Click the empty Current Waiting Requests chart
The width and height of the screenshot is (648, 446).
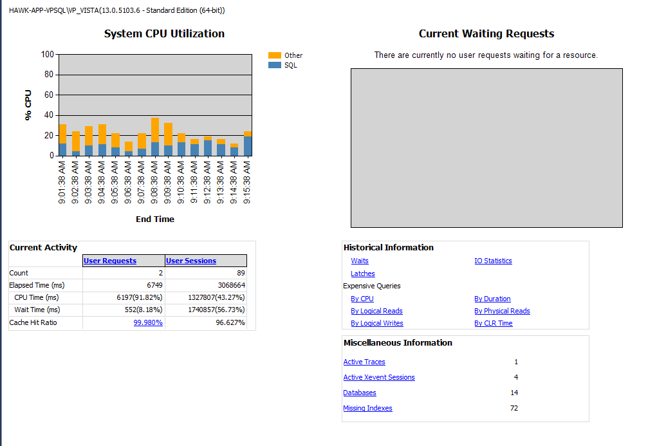486,148
